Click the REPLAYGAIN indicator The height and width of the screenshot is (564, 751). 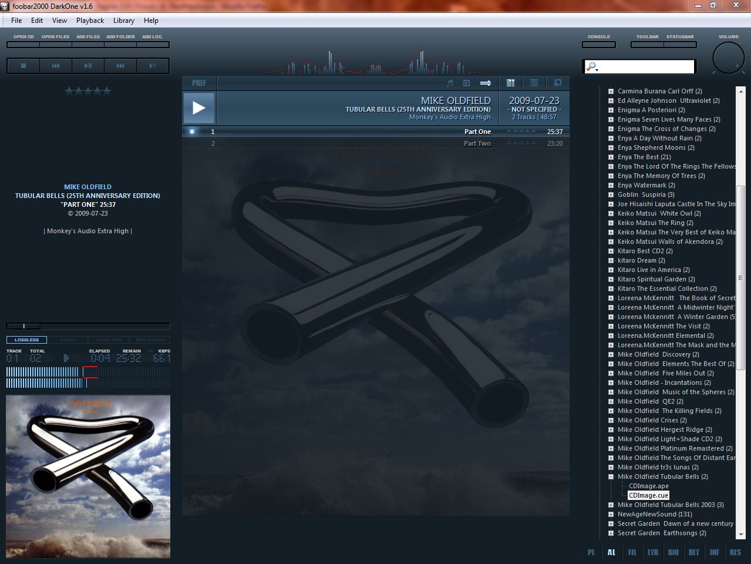pyautogui.click(x=150, y=340)
